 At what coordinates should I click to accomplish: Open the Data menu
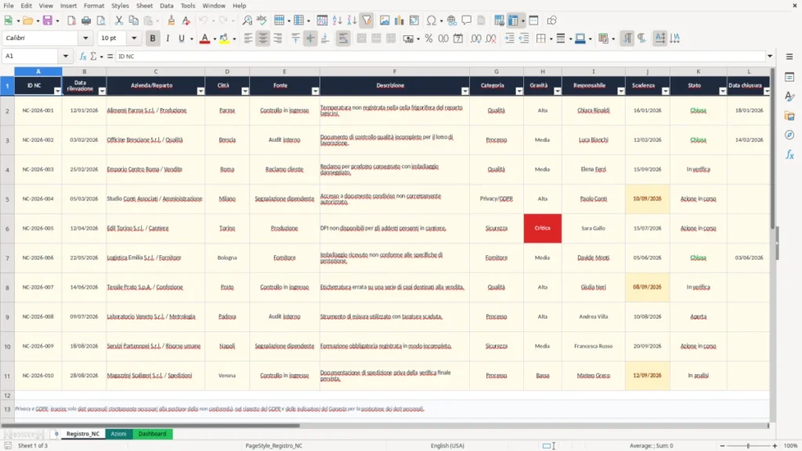pyautogui.click(x=166, y=5)
